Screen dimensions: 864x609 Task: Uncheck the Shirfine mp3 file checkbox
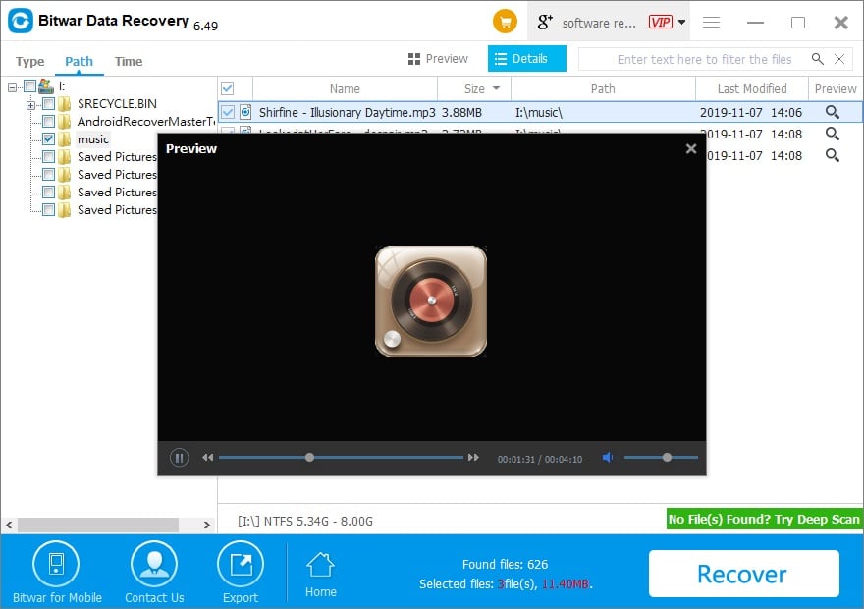click(227, 112)
